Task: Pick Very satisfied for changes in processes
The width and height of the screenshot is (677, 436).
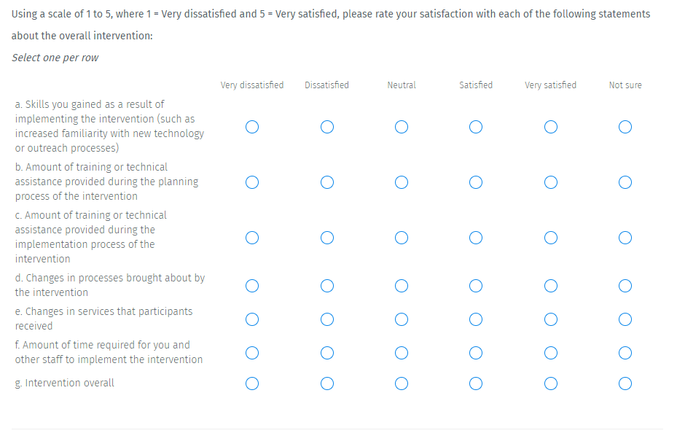Action: (550, 285)
